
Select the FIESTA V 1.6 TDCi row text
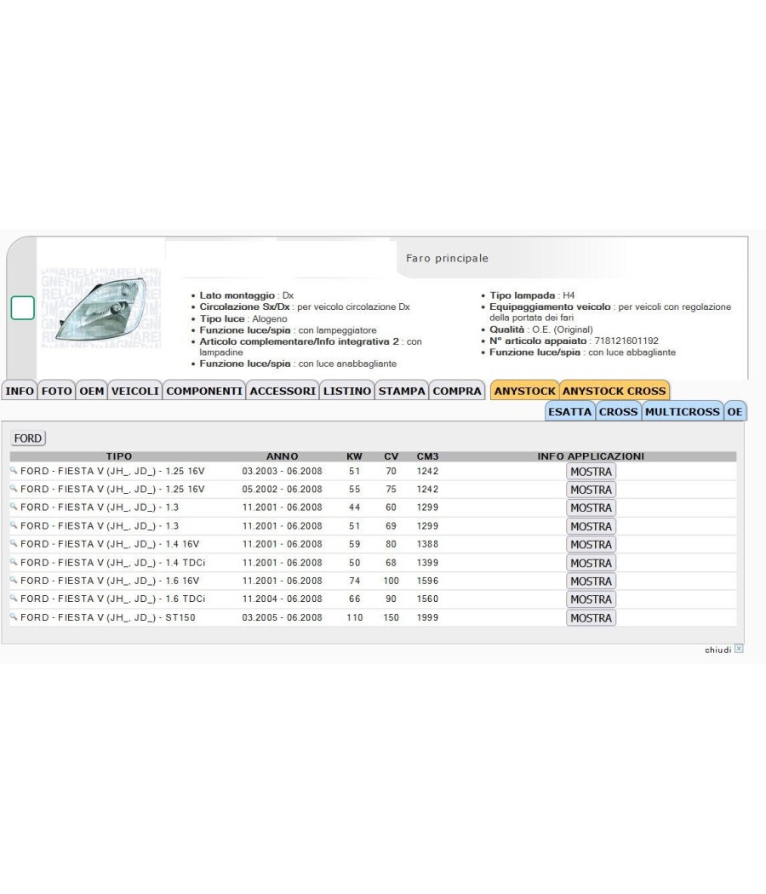click(x=113, y=599)
